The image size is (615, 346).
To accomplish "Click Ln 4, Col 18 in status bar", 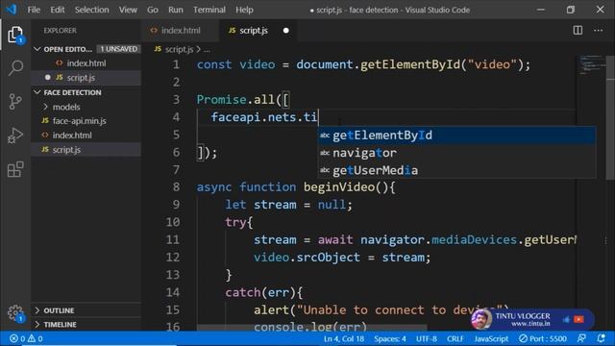I will (344, 338).
